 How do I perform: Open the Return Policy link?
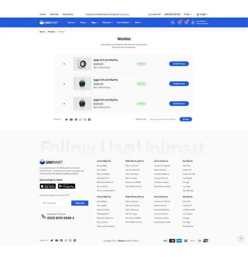pos(68,14)
